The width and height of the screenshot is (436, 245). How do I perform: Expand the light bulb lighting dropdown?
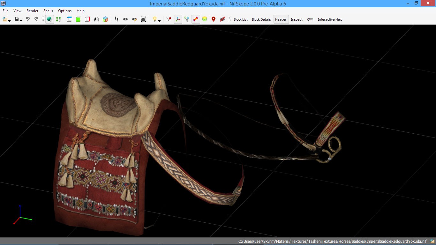160,20
